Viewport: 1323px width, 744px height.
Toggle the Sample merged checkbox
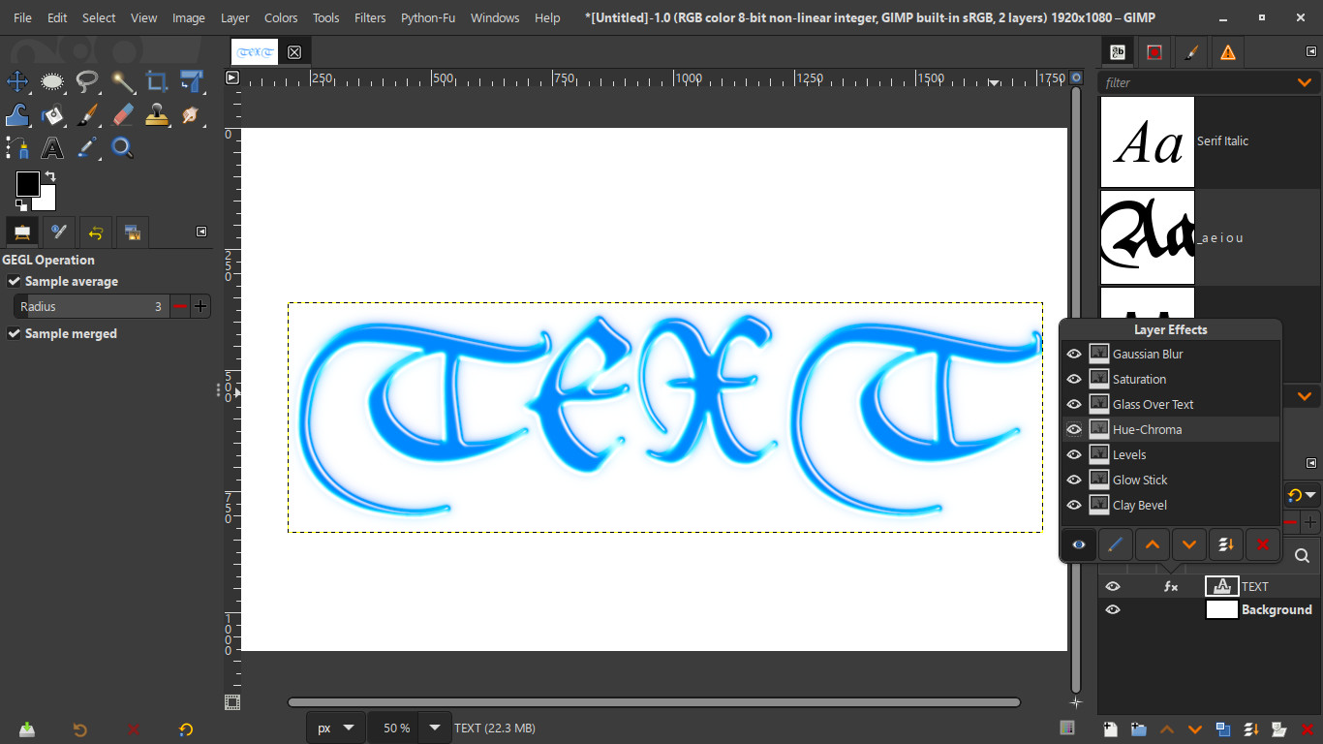click(x=14, y=333)
